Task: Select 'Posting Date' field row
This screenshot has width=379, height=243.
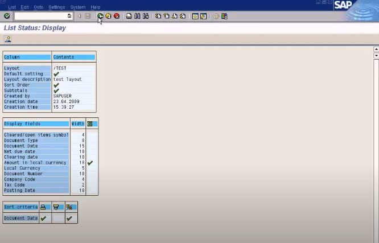Action: click(36, 191)
